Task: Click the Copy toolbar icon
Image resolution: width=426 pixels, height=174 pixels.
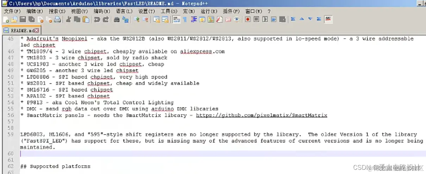Action: tap(77, 19)
